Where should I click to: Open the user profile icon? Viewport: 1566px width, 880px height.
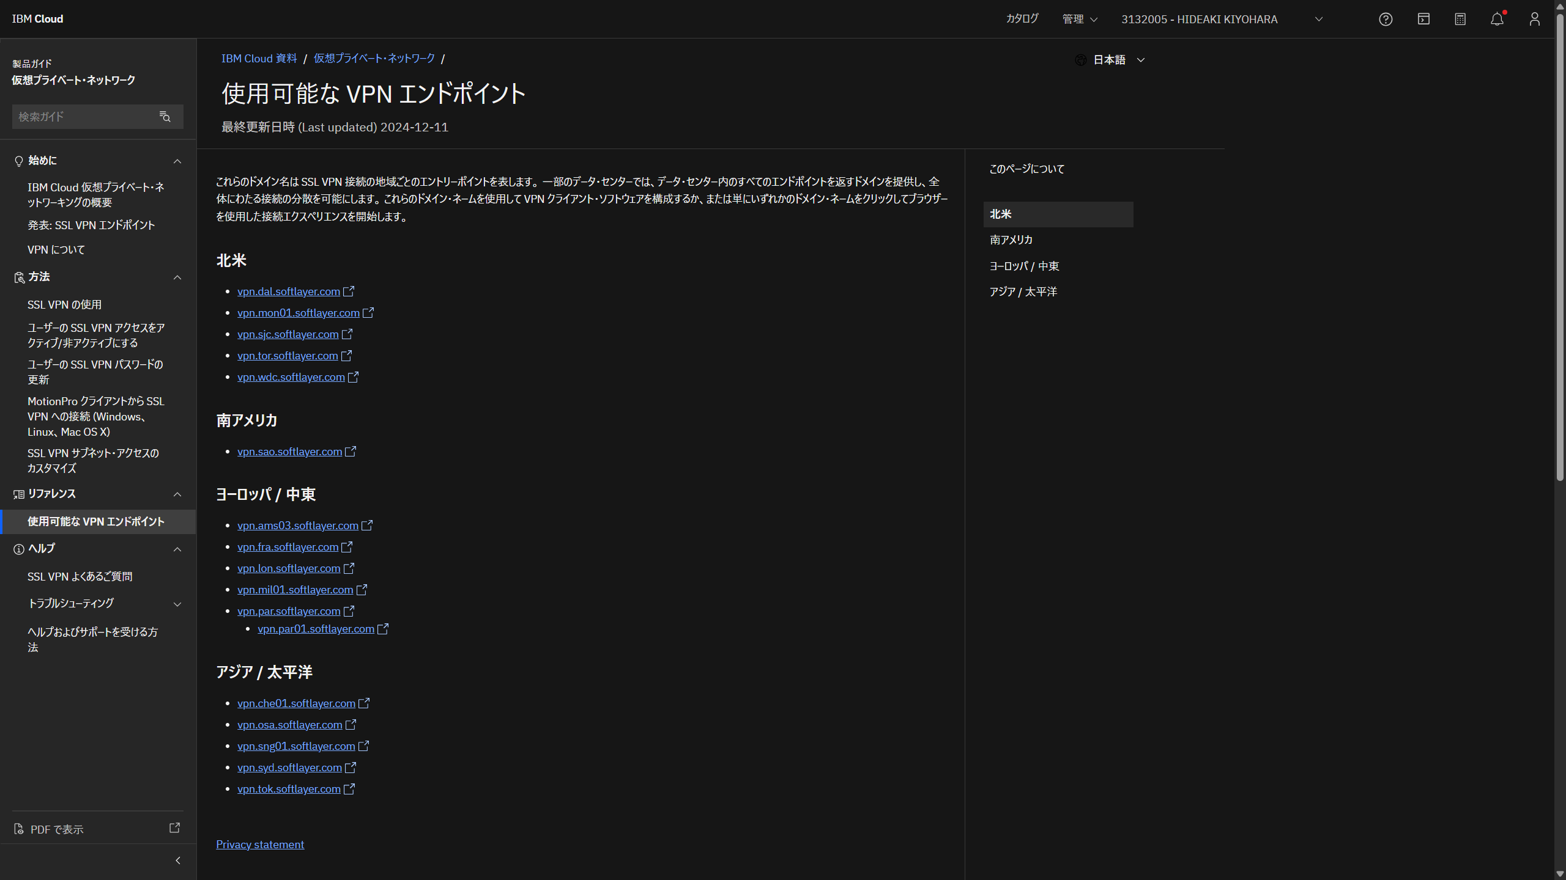point(1534,19)
